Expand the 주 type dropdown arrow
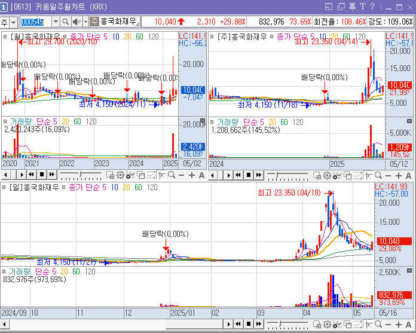Viewport: 416px width, 333px height. tap(14, 22)
